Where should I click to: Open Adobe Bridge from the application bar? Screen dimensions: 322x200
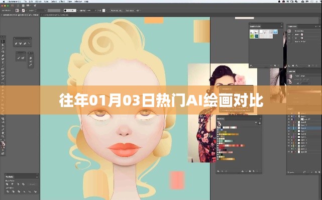(x=18, y=5)
